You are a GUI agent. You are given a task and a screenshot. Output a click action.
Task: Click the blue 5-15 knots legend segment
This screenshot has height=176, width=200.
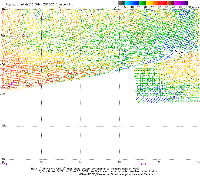click(132, 3)
